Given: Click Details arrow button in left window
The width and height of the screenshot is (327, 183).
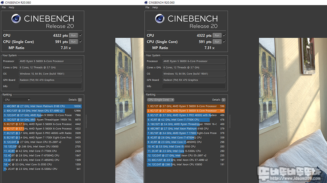Looking at the screenshot, I should pos(80,100).
